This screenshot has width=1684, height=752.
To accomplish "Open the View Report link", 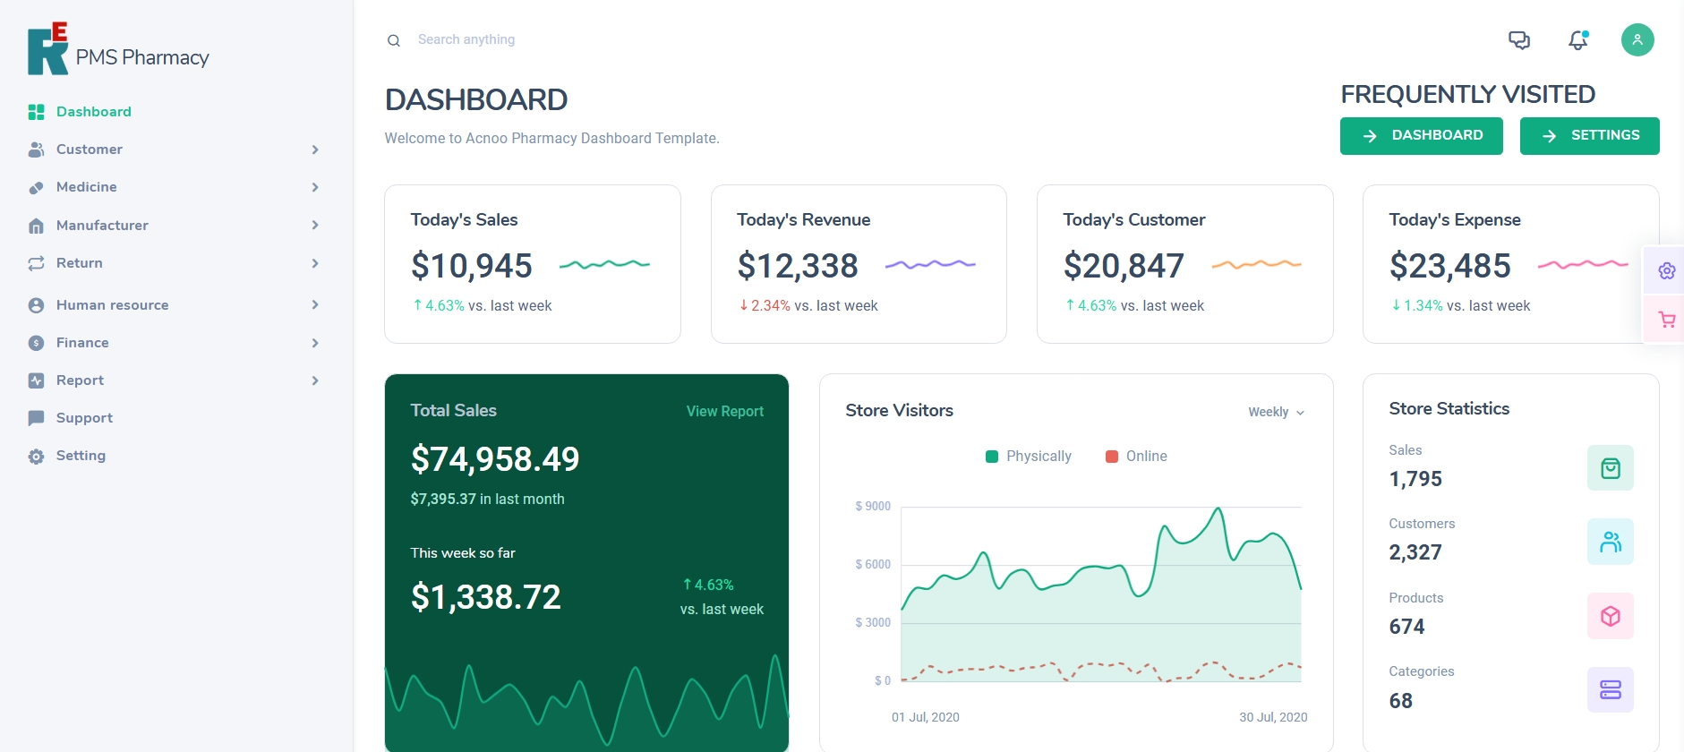I will click(x=725, y=412).
